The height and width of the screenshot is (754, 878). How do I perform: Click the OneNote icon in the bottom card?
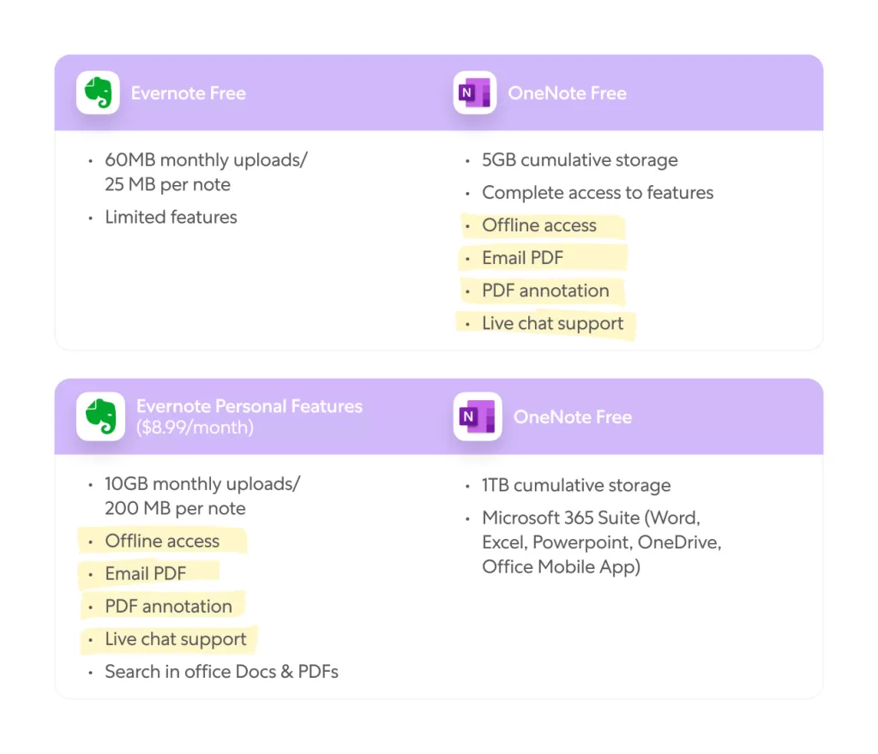478,416
